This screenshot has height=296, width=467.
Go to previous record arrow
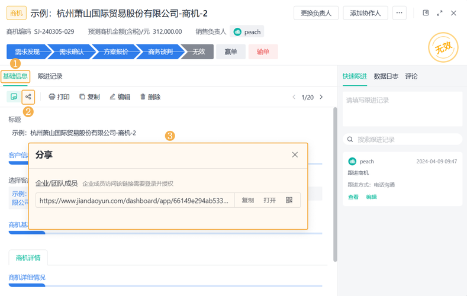click(294, 97)
